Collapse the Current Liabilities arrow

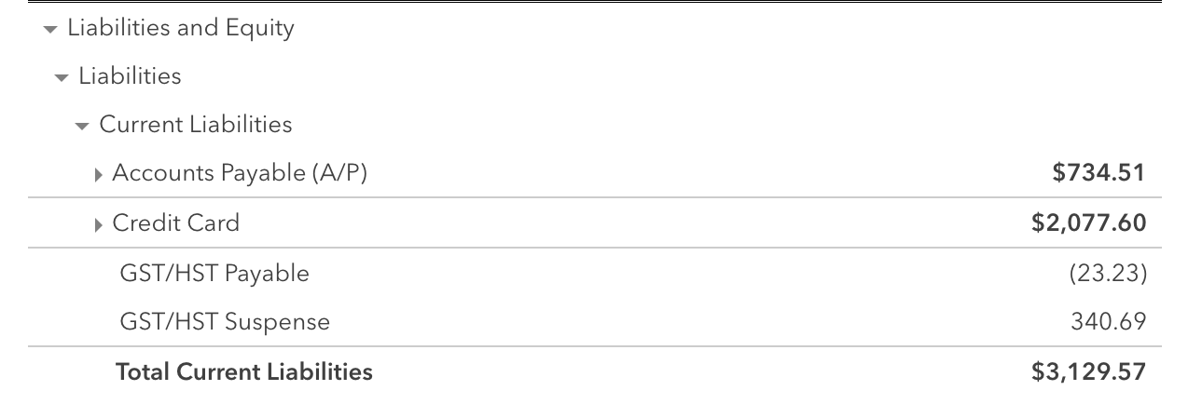[x=82, y=126]
